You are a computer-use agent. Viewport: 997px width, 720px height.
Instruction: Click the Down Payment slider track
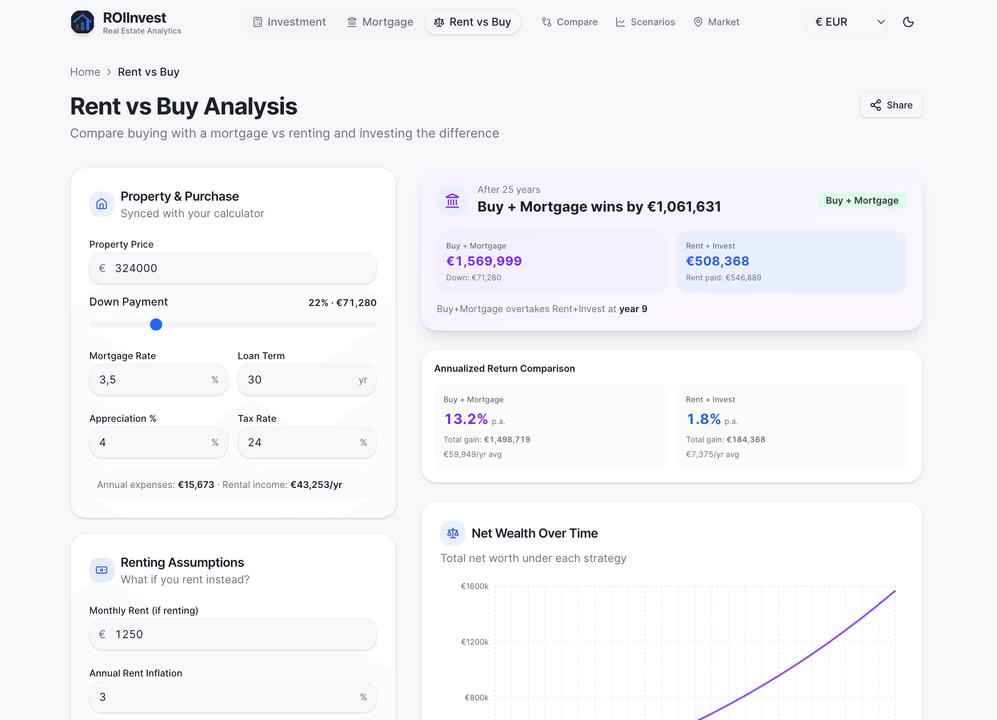point(232,324)
